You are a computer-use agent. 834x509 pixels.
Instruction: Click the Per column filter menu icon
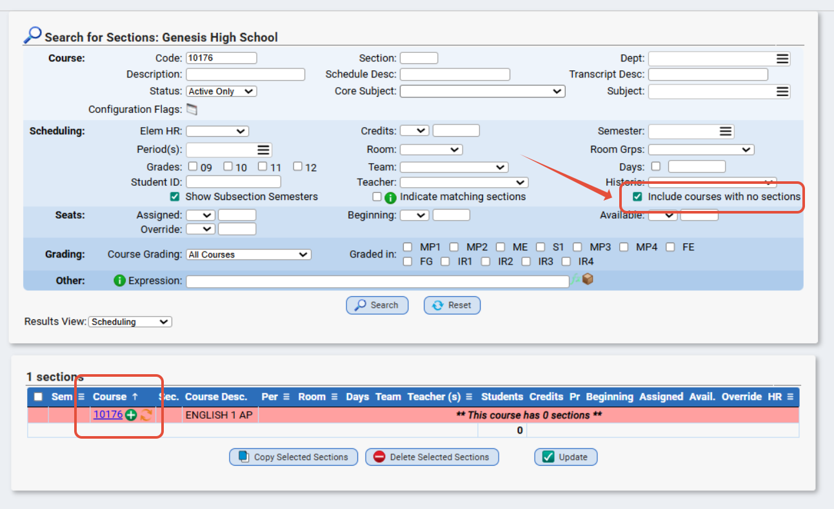(286, 397)
